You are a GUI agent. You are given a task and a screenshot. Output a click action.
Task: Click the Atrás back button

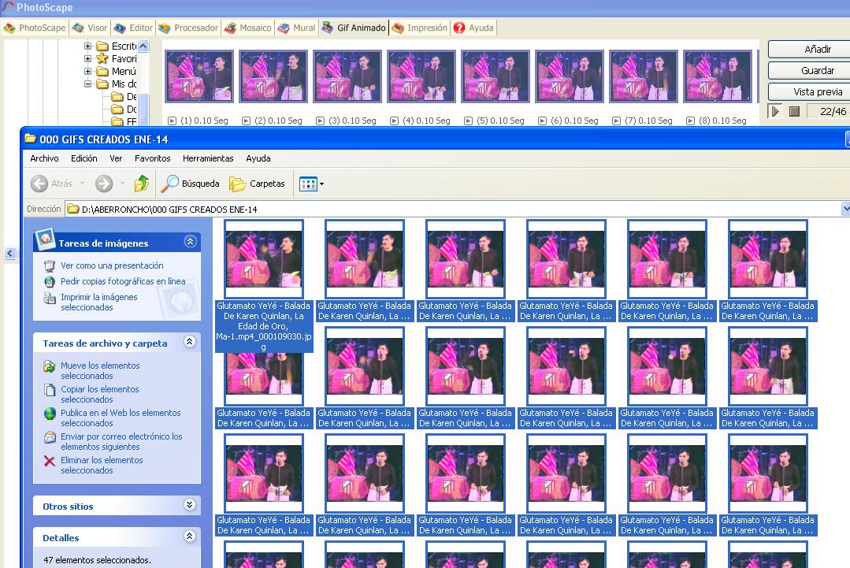52,184
